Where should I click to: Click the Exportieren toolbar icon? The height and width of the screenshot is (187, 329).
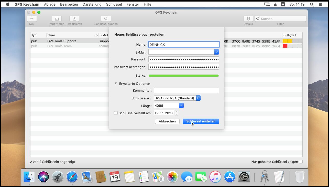[74, 19]
